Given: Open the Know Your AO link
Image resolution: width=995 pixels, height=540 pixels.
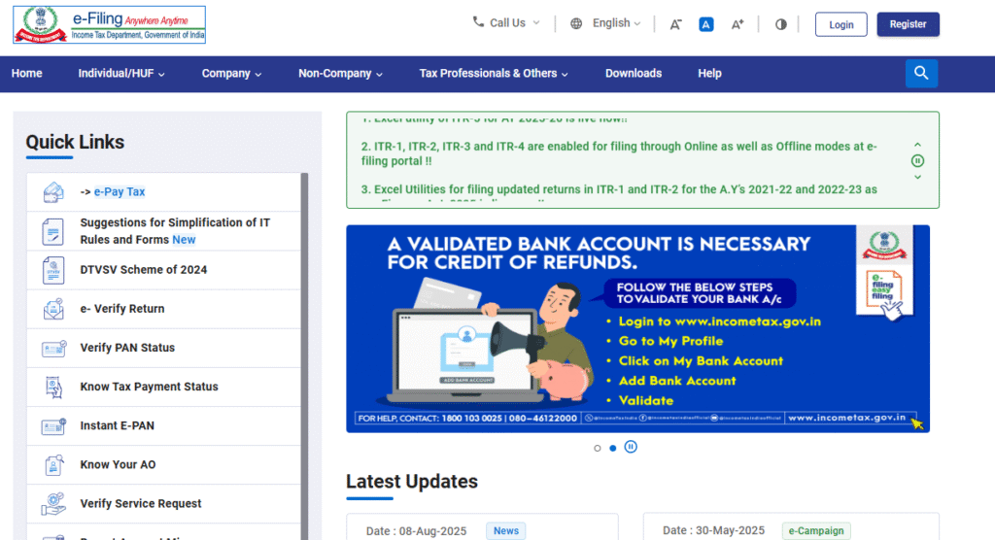Looking at the screenshot, I should [x=118, y=464].
